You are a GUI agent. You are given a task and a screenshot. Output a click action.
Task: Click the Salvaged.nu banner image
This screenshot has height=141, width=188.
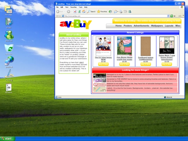pos(100,76)
